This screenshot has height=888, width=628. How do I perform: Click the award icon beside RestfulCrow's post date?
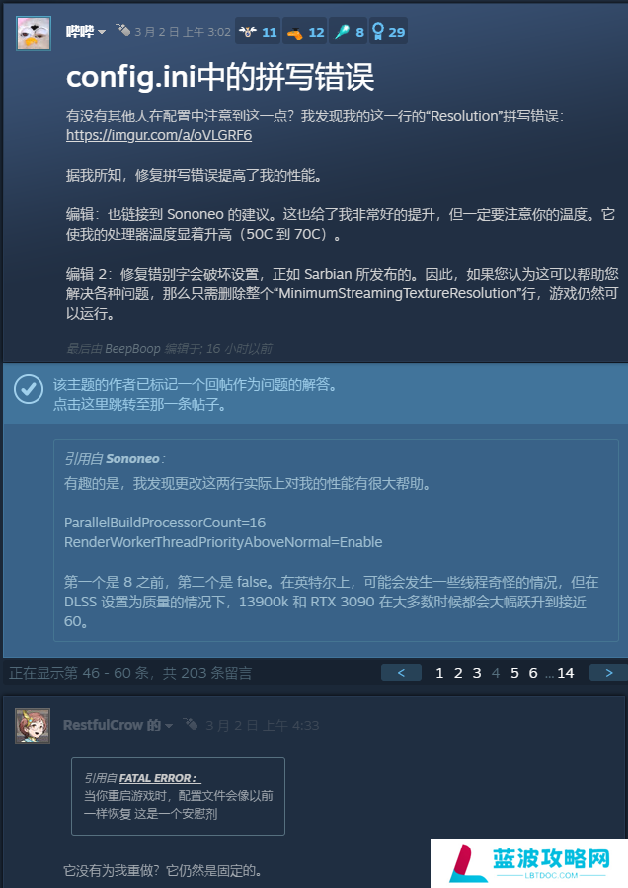click(x=191, y=724)
